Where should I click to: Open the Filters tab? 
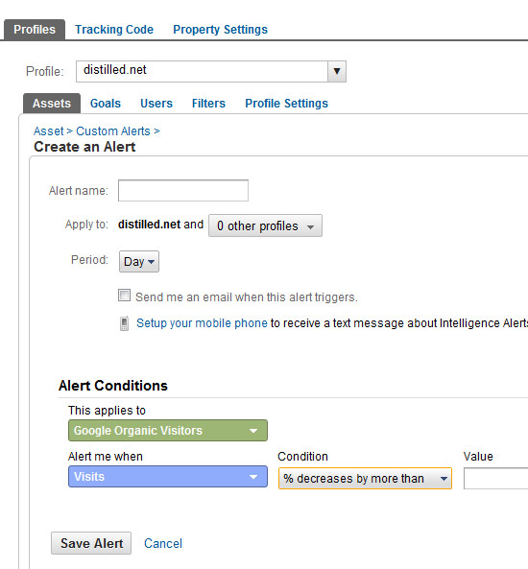coord(208,104)
